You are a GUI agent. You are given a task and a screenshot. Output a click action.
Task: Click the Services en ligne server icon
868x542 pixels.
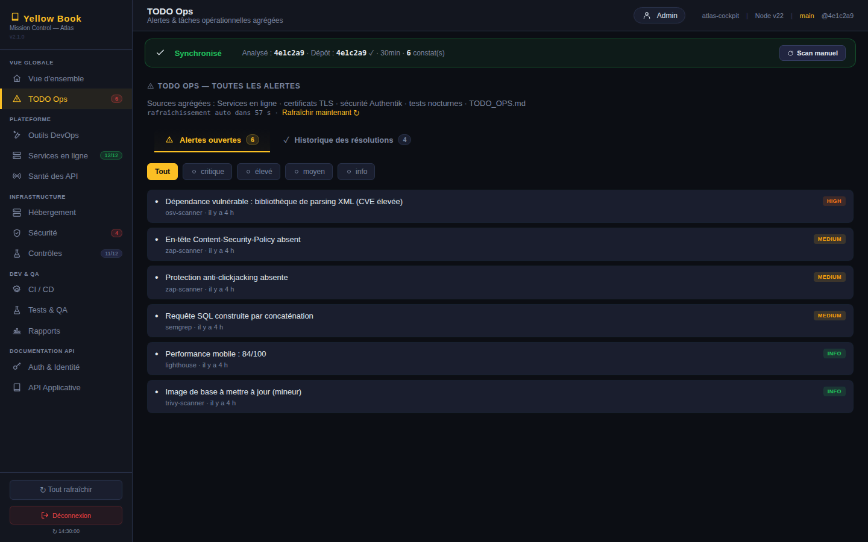click(17, 156)
